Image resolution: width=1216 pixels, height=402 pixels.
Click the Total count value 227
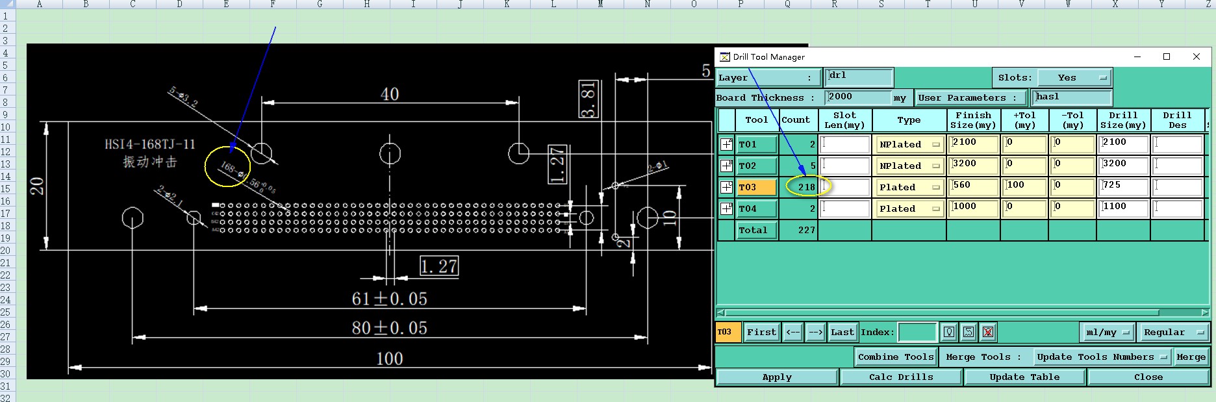(806, 230)
